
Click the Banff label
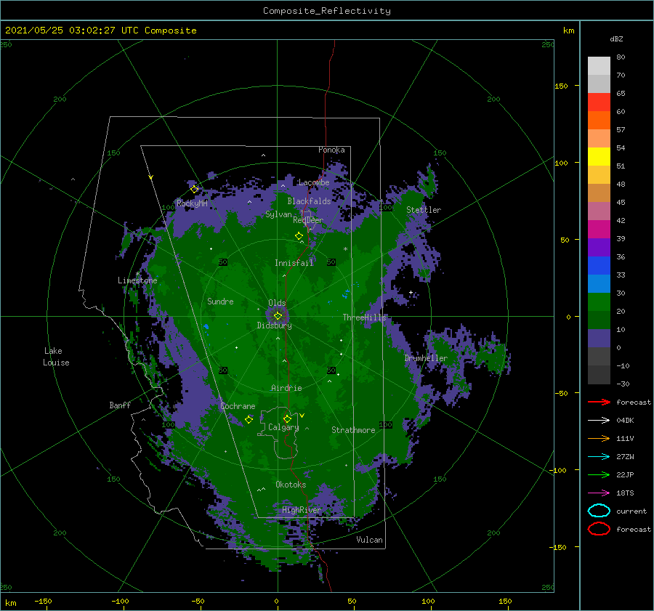pyautogui.click(x=120, y=405)
